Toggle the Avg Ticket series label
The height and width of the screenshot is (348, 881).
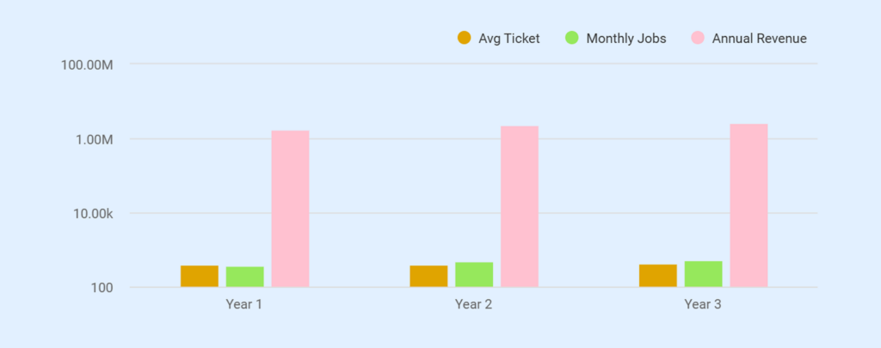point(508,38)
